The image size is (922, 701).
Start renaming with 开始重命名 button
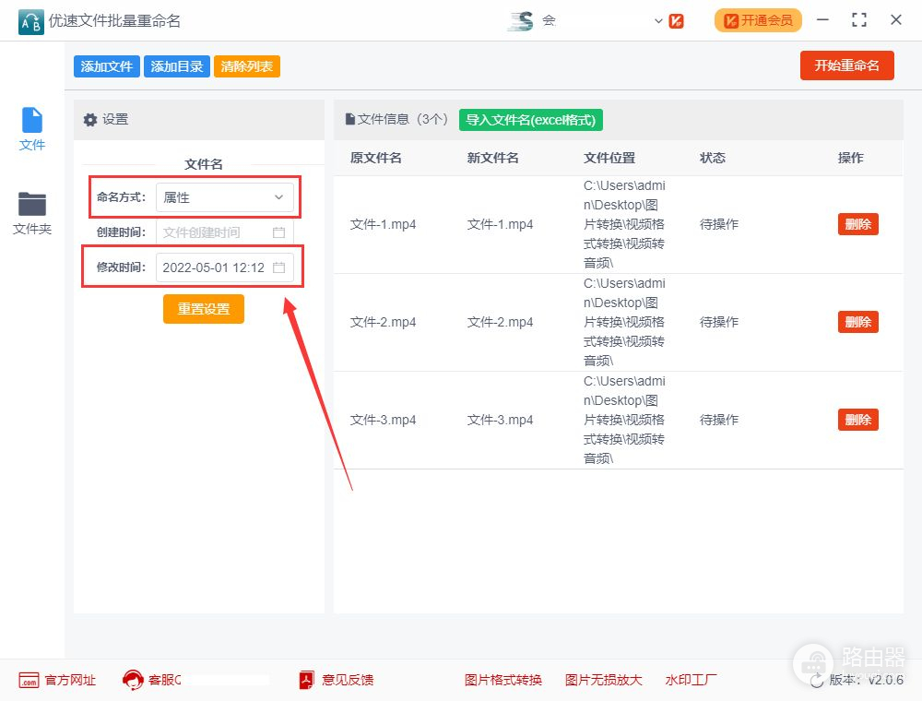click(x=846, y=65)
